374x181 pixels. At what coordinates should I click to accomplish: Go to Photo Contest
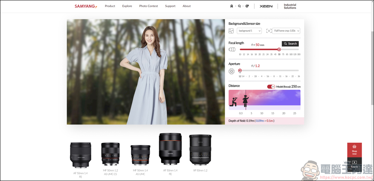[148, 6]
